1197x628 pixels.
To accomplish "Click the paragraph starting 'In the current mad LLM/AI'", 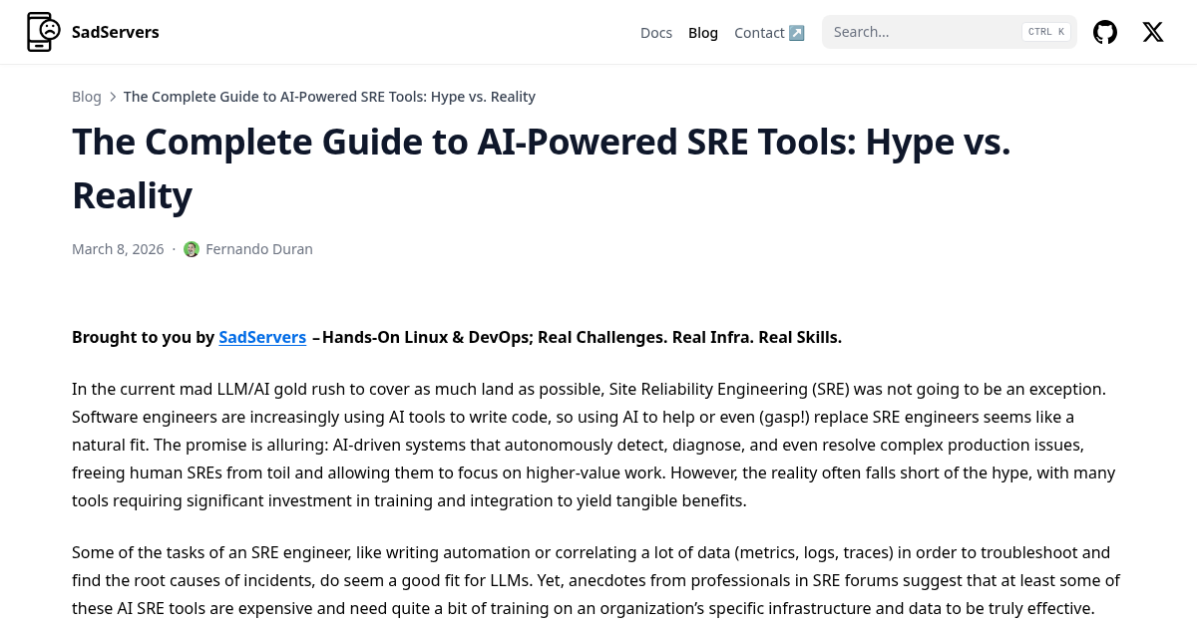I will pos(595,445).
